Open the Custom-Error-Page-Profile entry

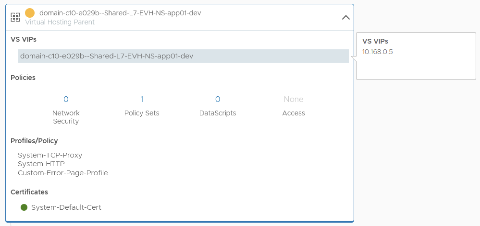63,173
